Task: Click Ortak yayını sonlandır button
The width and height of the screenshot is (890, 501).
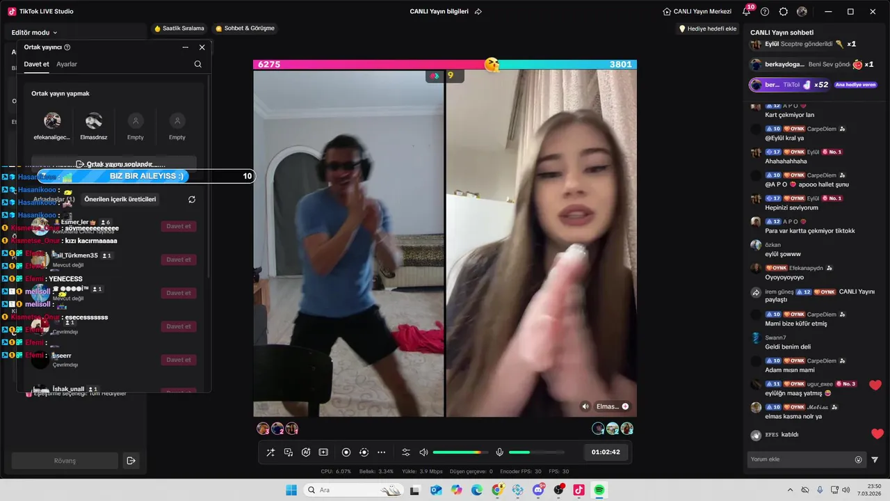Action: pos(114,164)
